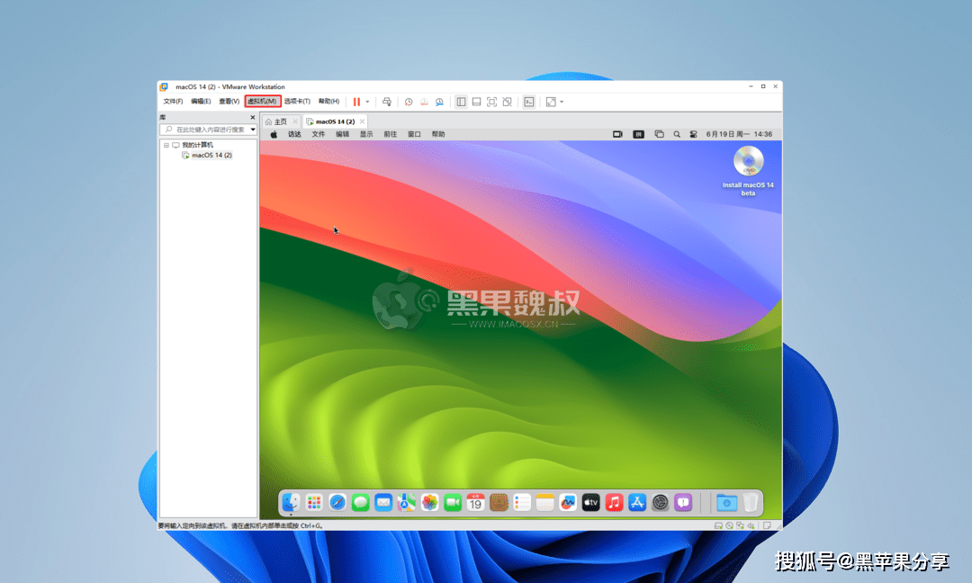Viewport: 972px width, 583px height.
Task: Open the macOS 窗口 menu
Action: pos(415,134)
